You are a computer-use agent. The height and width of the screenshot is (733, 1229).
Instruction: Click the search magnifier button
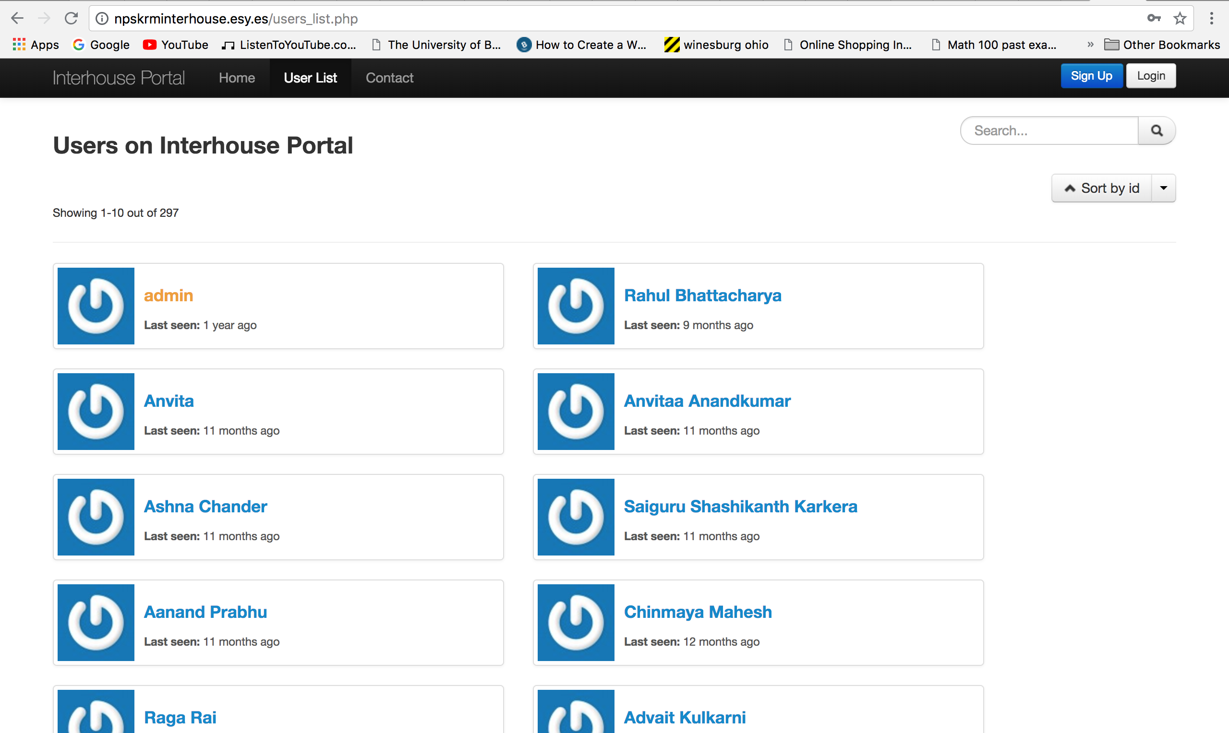1156,130
